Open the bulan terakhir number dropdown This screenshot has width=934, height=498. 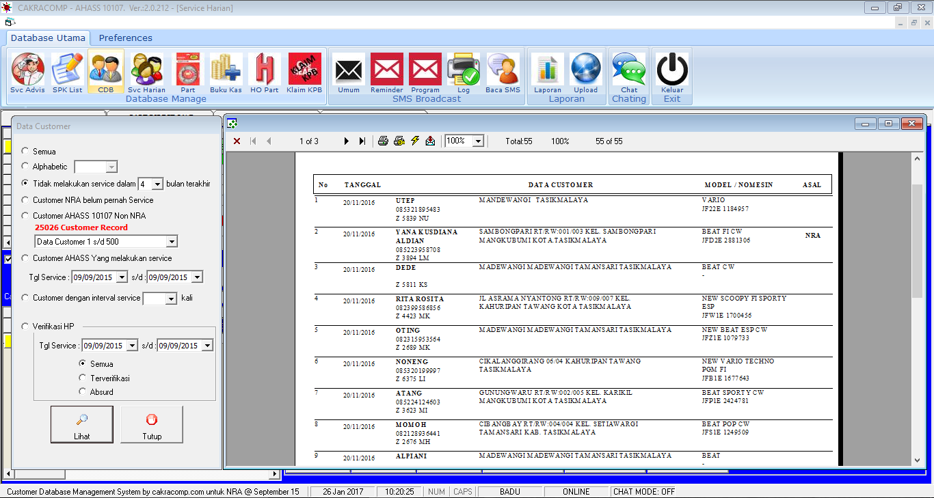(x=157, y=184)
